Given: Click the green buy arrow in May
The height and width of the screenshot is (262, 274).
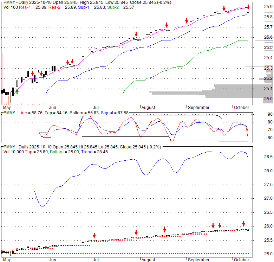Looking at the screenshot, I should point(17,91).
